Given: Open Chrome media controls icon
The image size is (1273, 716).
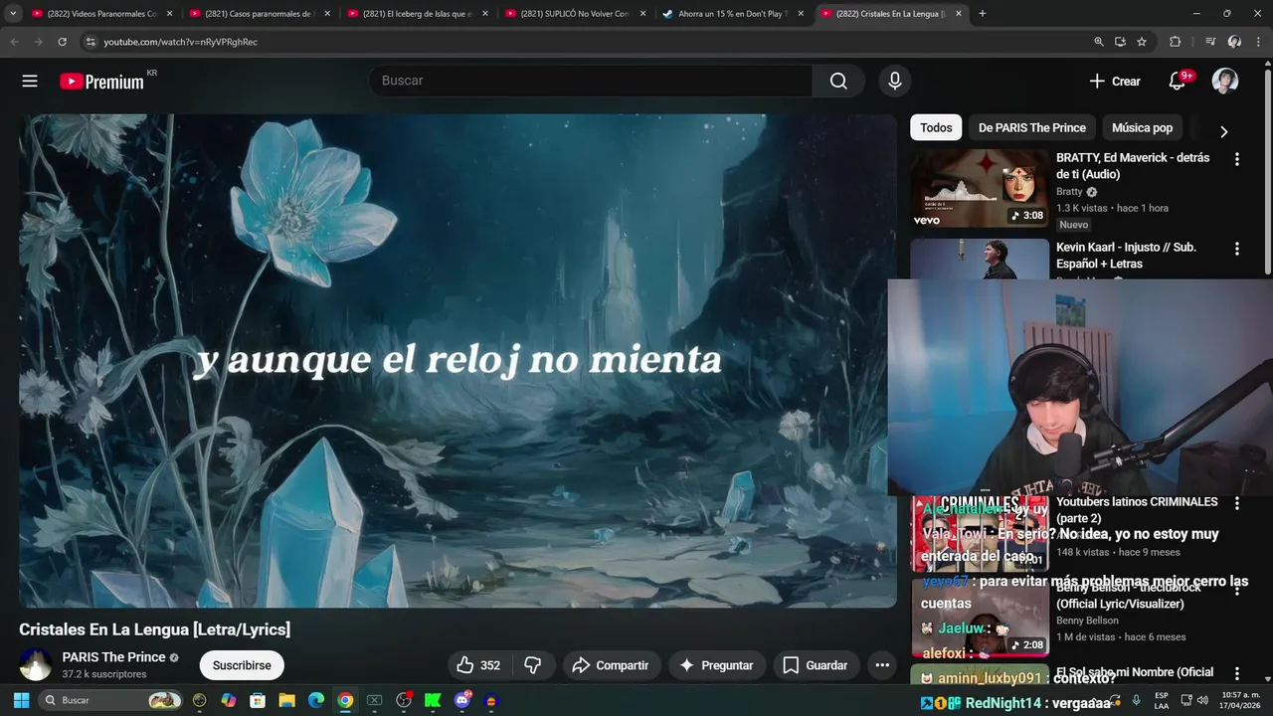Looking at the screenshot, I should coord(1210,42).
